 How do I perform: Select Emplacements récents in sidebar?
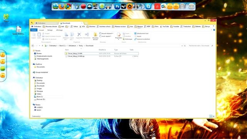pyautogui.click(x=43, y=56)
